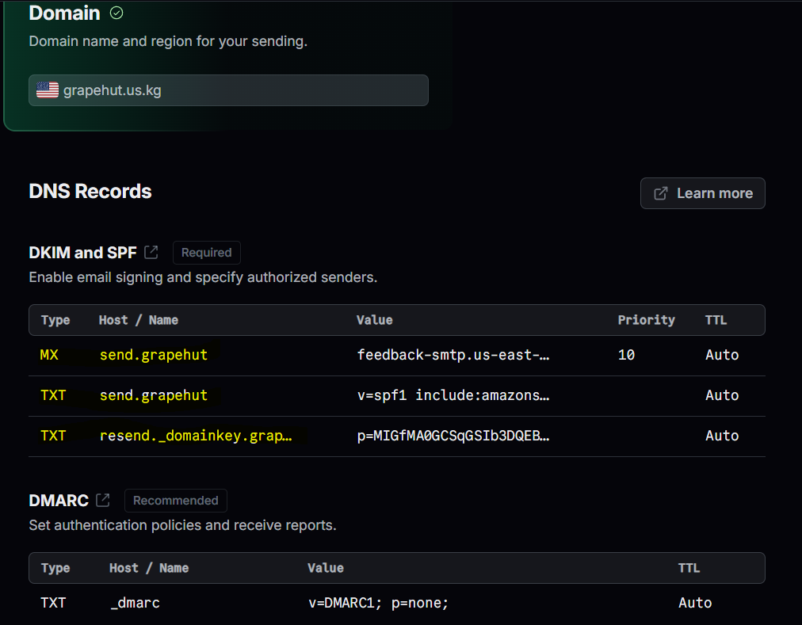
Task: Click the DKIM and SPF heading
Action: 82,253
